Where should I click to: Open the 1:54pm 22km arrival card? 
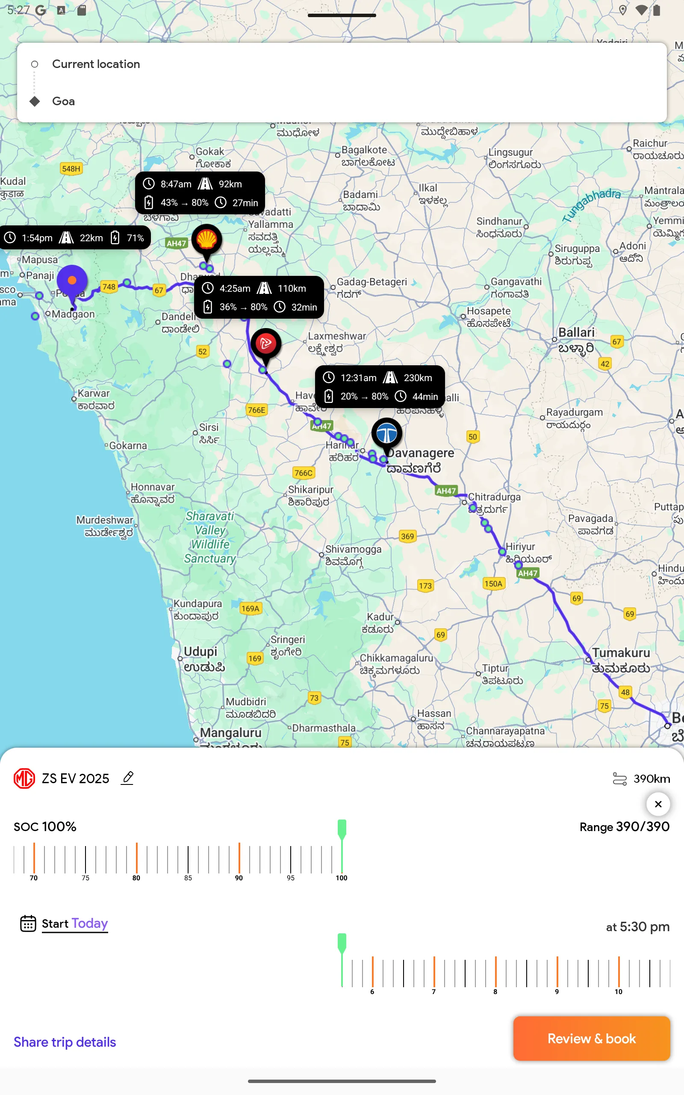(74, 238)
